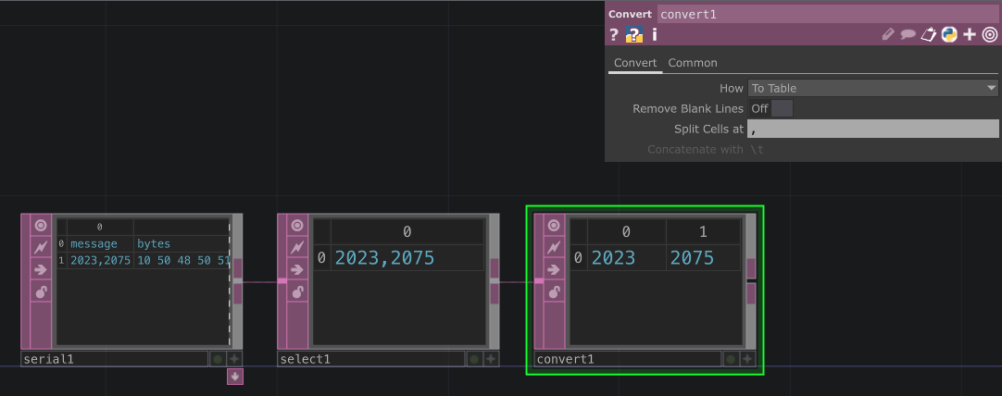Click the Split Cells at input field
1002x396 pixels.
872,129
